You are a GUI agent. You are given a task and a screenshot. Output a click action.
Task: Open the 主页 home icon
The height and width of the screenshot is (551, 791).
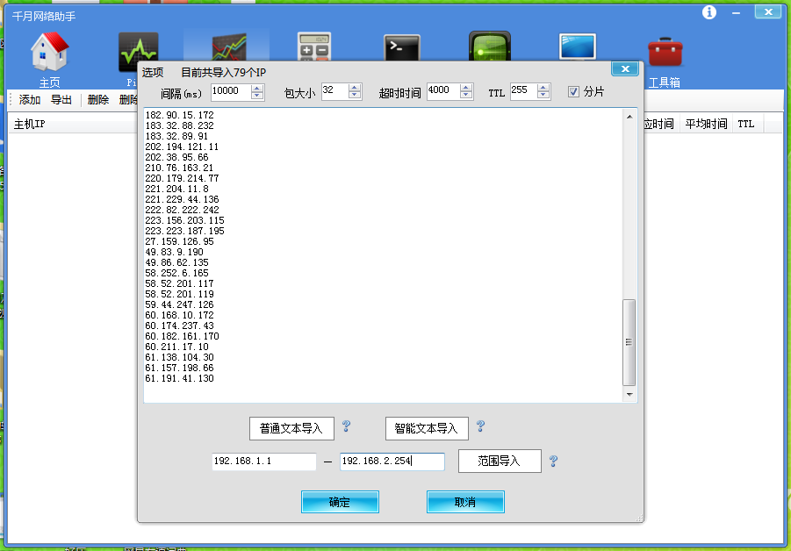pyautogui.click(x=50, y=53)
